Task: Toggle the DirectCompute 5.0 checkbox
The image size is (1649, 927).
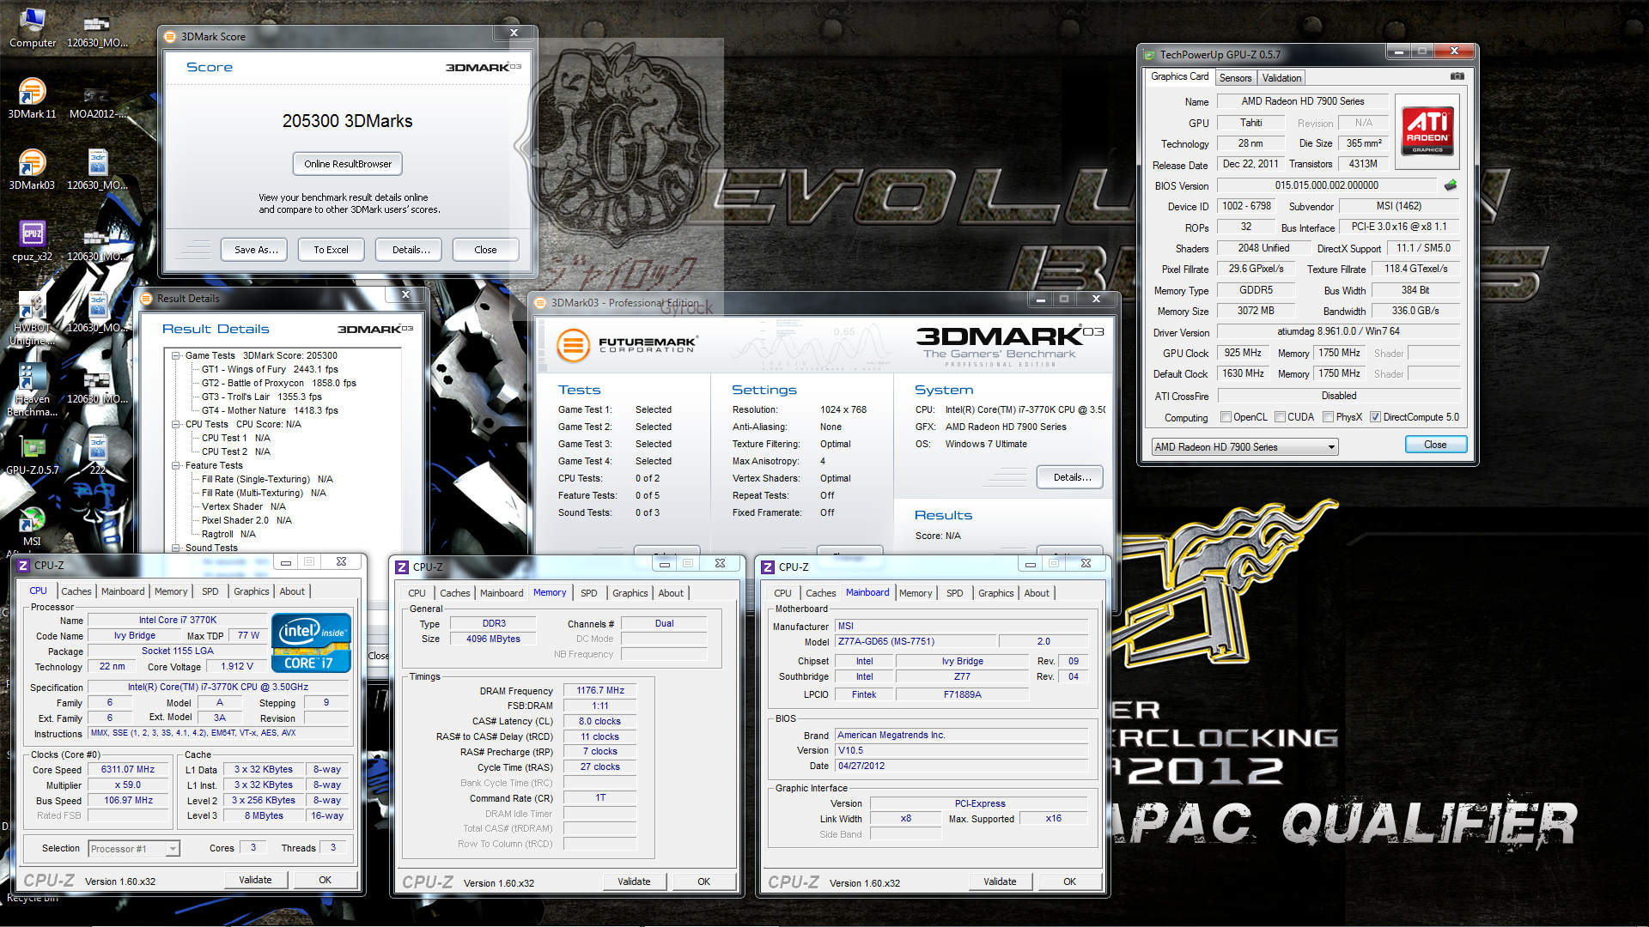Action: pyautogui.click(x=1376, y=417)
